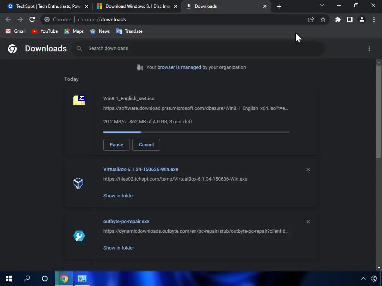The height and width of the screenshot is (286, 382).
Task: Show outbyte-pc-repair in folder
Action: [x=119, y=248]
